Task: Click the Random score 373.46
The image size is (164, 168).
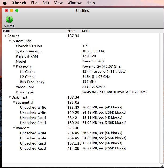Action: click(x=73, y=128)
